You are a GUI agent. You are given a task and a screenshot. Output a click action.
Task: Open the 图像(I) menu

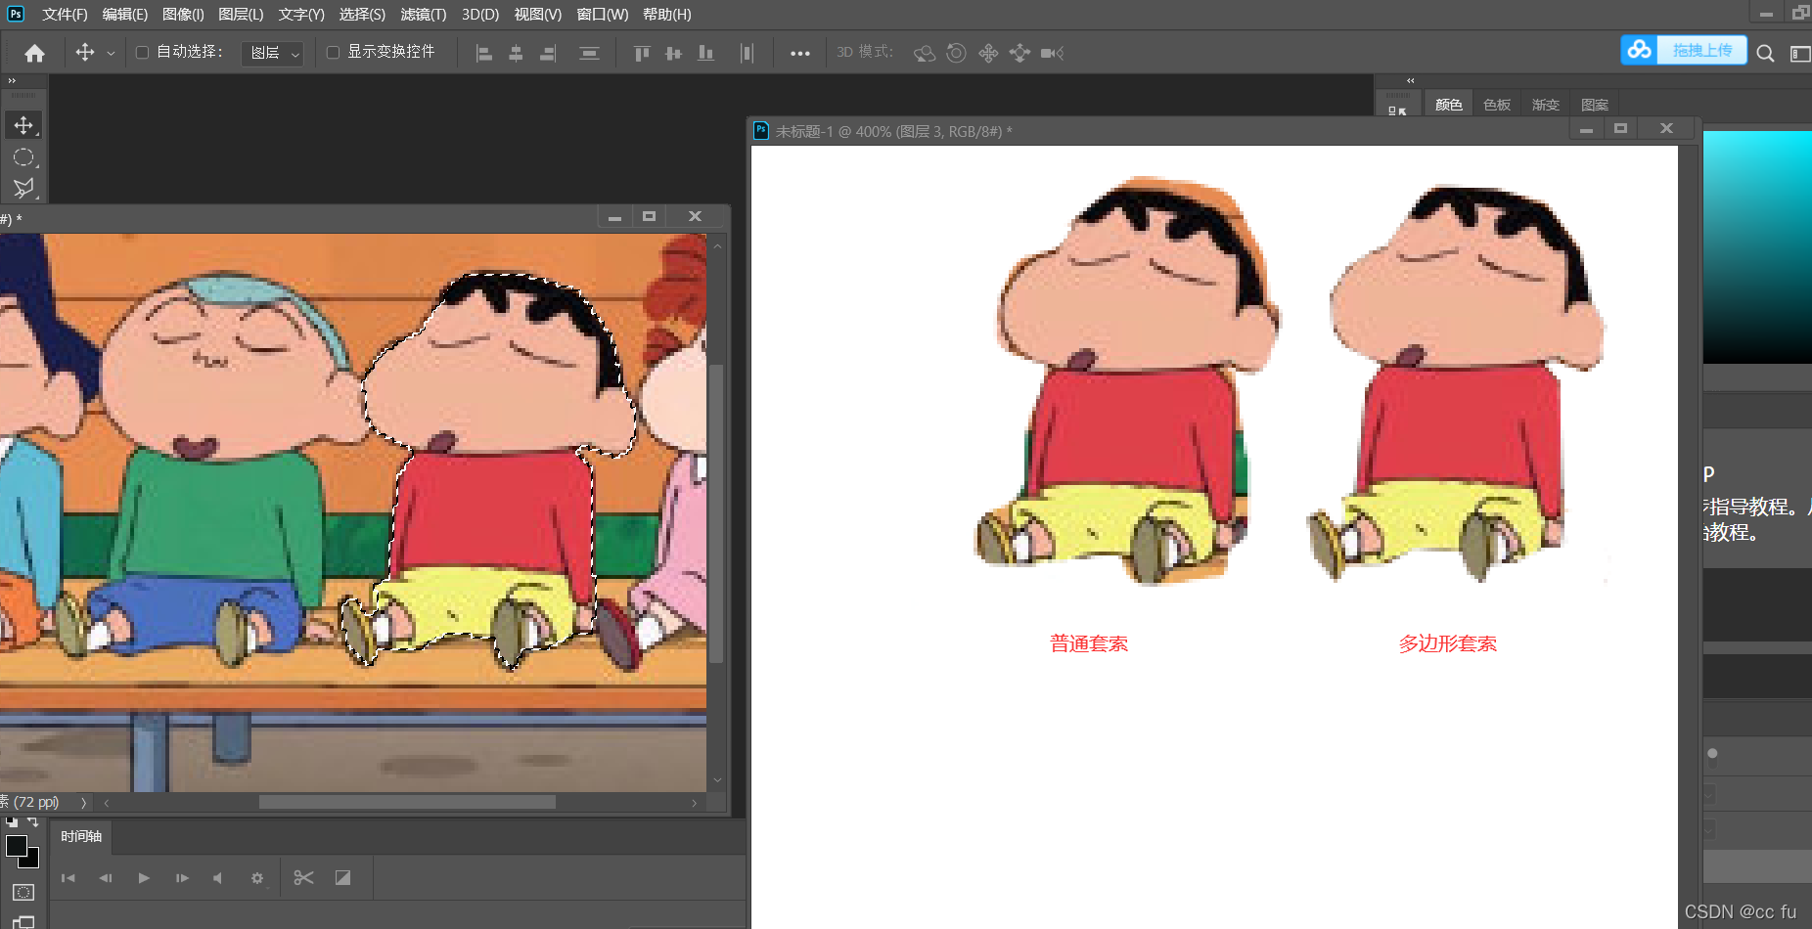(183, 15)
